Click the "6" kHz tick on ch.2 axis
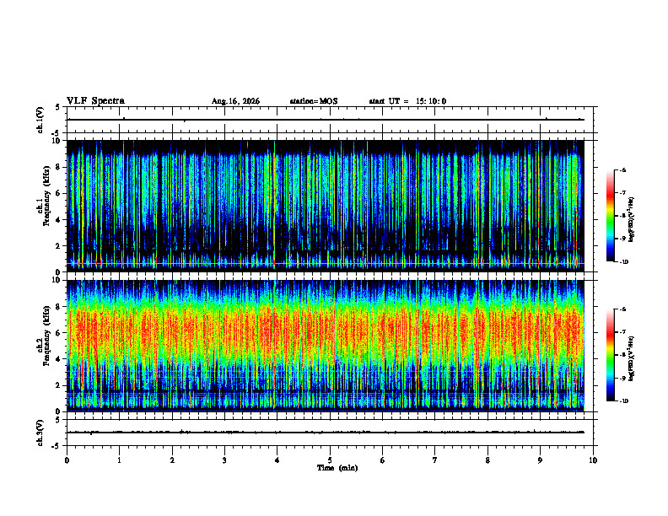Viewport: 668px width, 516px height. pyautogui.click(x=59, y=333)
